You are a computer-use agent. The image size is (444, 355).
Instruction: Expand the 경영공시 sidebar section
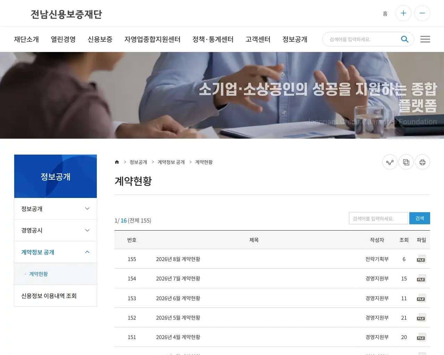point(55,230)
